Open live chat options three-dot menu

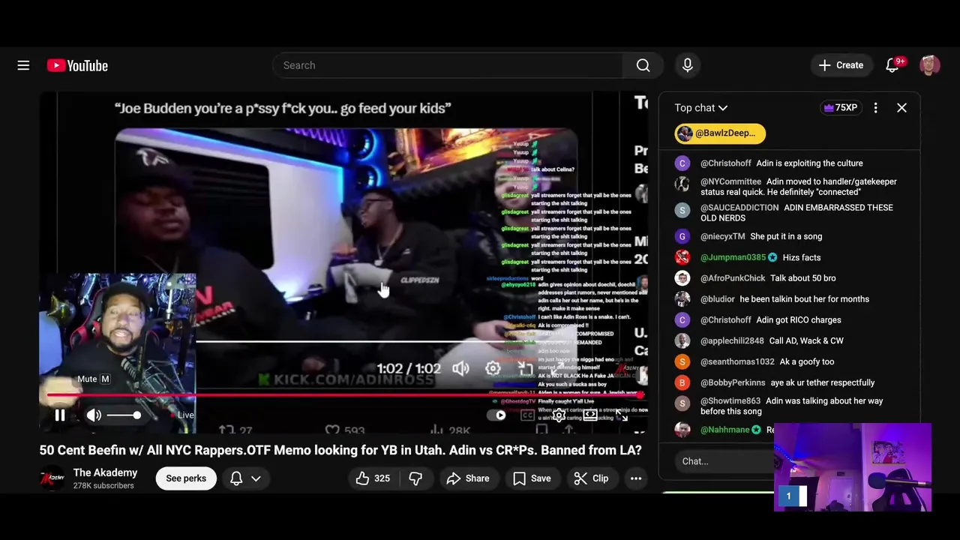click(875, 108)
